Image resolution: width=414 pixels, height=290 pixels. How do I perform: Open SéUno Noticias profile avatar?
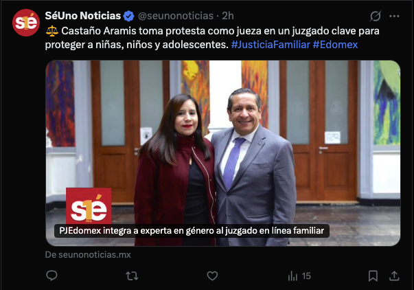point(26,23)
